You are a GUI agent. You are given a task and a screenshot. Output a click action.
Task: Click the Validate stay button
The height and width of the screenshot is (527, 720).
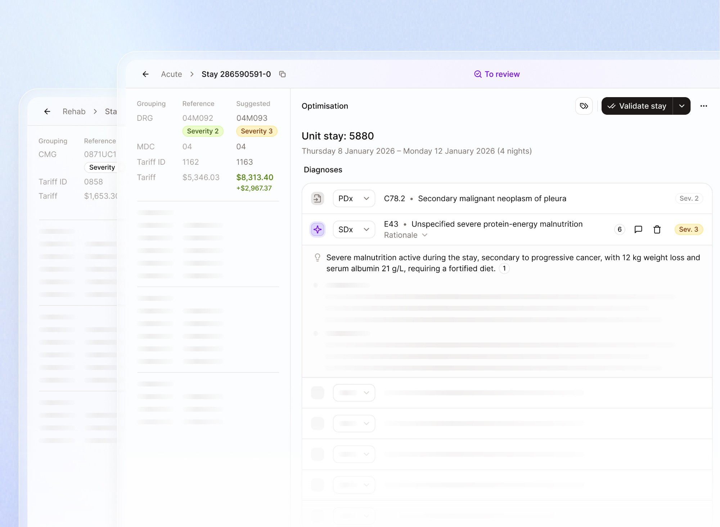pyautogui.click(x=637, y=106)
